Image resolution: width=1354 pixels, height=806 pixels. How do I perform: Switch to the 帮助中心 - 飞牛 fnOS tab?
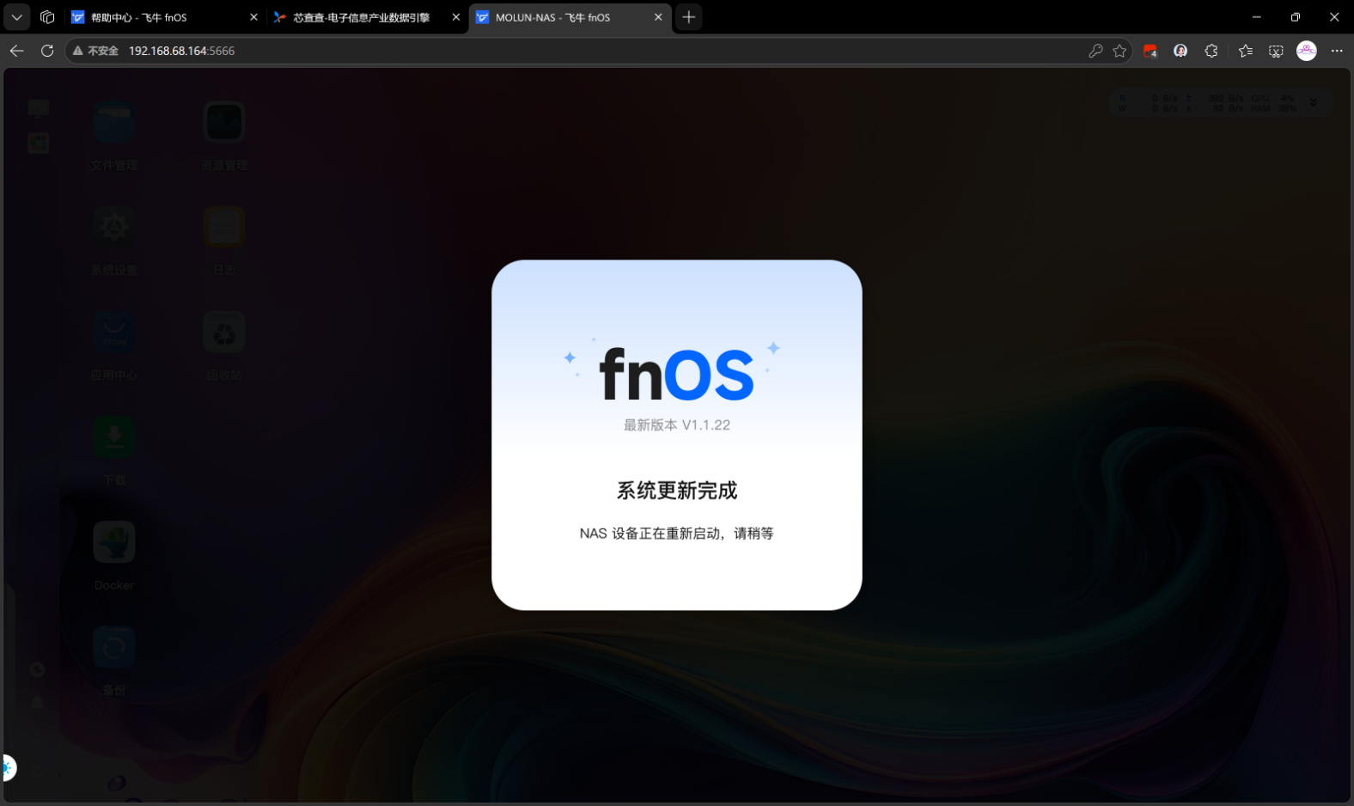click(x=164, y=17)
